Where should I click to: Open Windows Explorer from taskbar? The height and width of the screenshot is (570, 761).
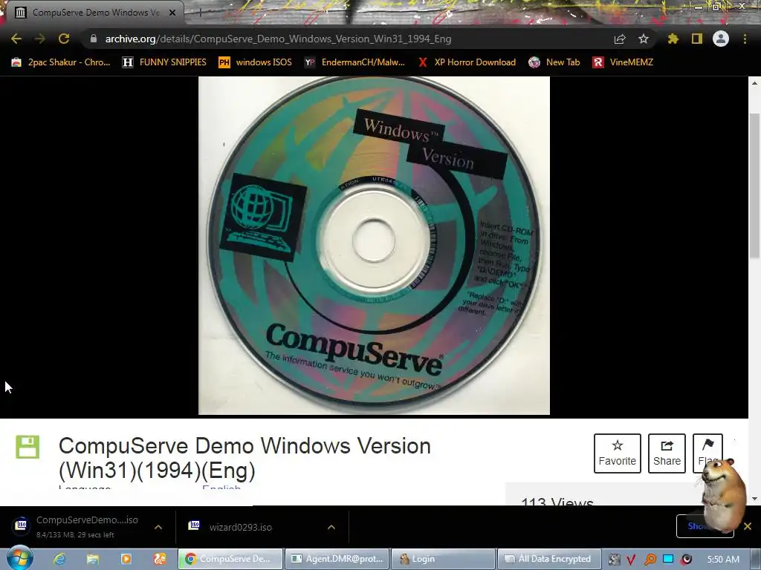93,559
